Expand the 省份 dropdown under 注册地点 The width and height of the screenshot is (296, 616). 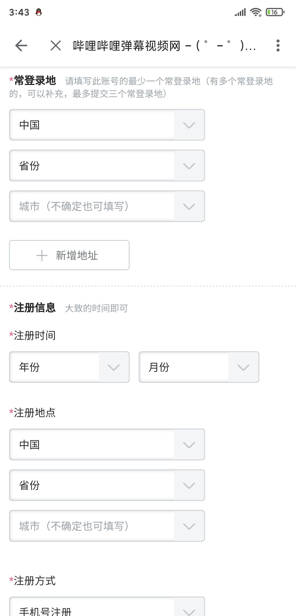click(107, 485)
